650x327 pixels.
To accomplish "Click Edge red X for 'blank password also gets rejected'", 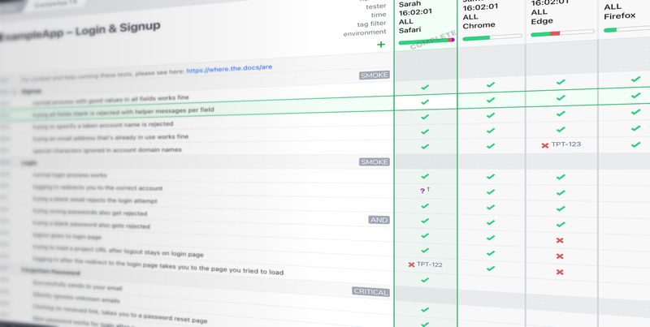I will 560,240.
